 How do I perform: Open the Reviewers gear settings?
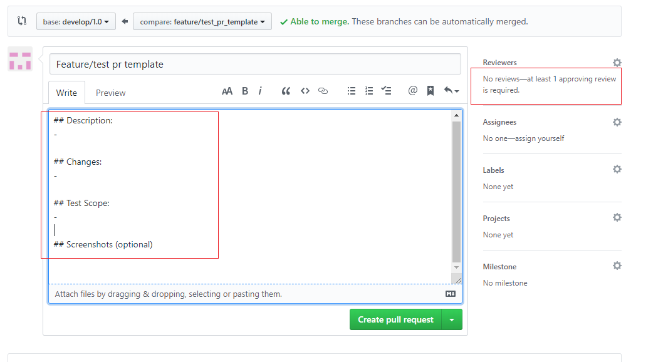coord(617,63)
